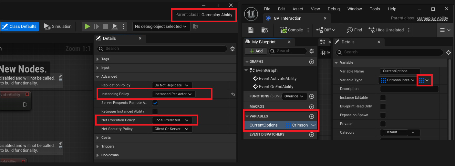Viewport: 455px width, 166px height.
Task: Toggle Hide Unrelated nodes
Action: (x=386, y=30)
